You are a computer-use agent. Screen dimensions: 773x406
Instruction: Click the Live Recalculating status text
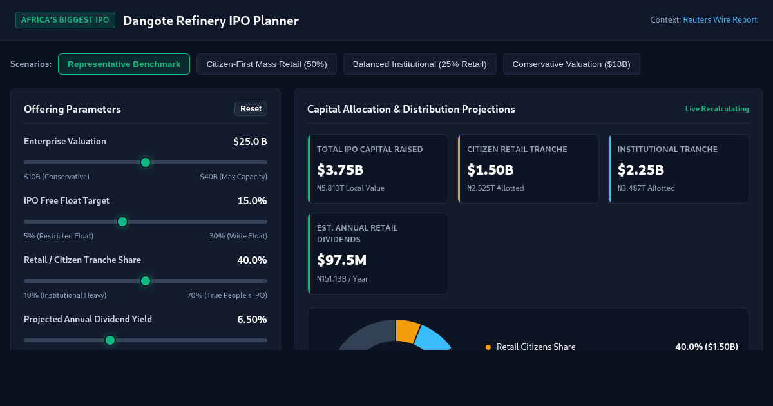point(717,109)
